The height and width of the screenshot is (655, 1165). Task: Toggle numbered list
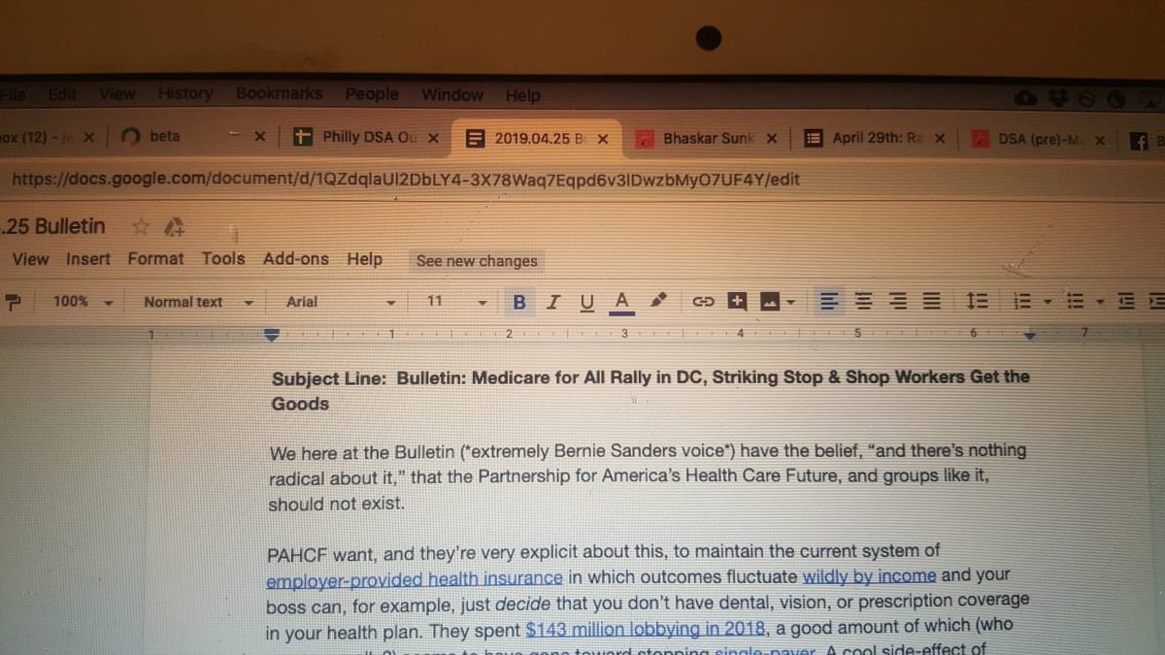click(x=1021, y=302)
